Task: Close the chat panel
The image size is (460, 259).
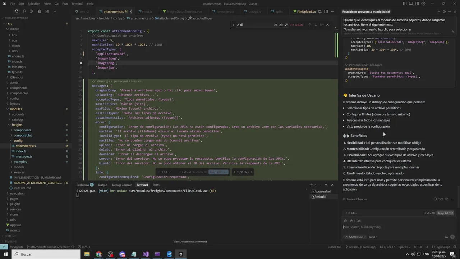Action: click(x=455, y=12)
